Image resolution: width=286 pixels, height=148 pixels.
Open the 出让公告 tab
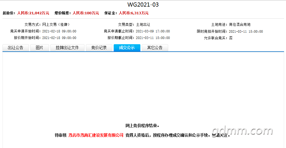click(15, 48)
